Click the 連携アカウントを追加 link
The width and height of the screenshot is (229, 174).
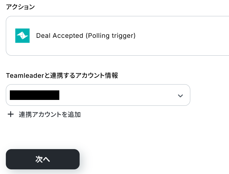tap(49, 115)
